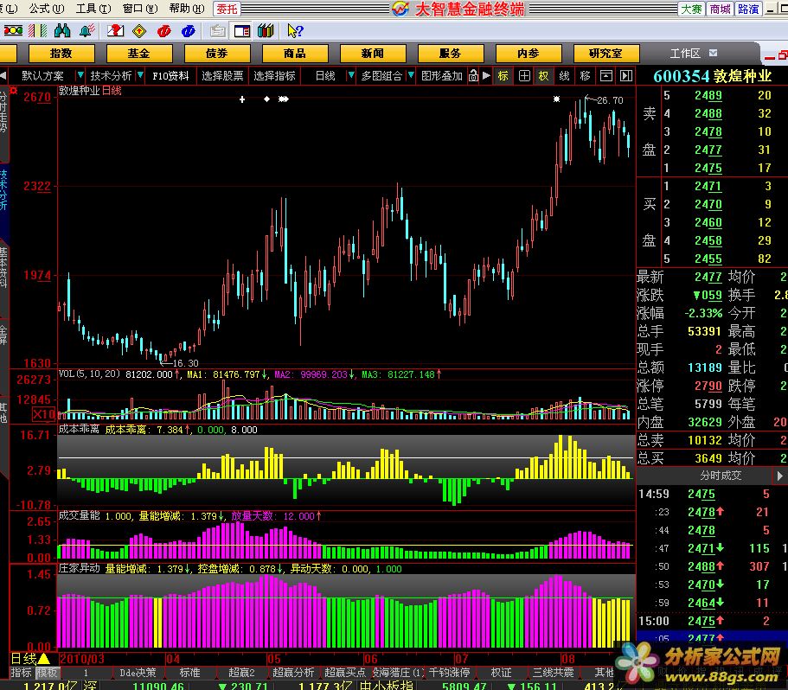The width and height of the screenshot is (788, 690).
Task: Expand the 日线 period dropdown arrow
Action: 351,76
